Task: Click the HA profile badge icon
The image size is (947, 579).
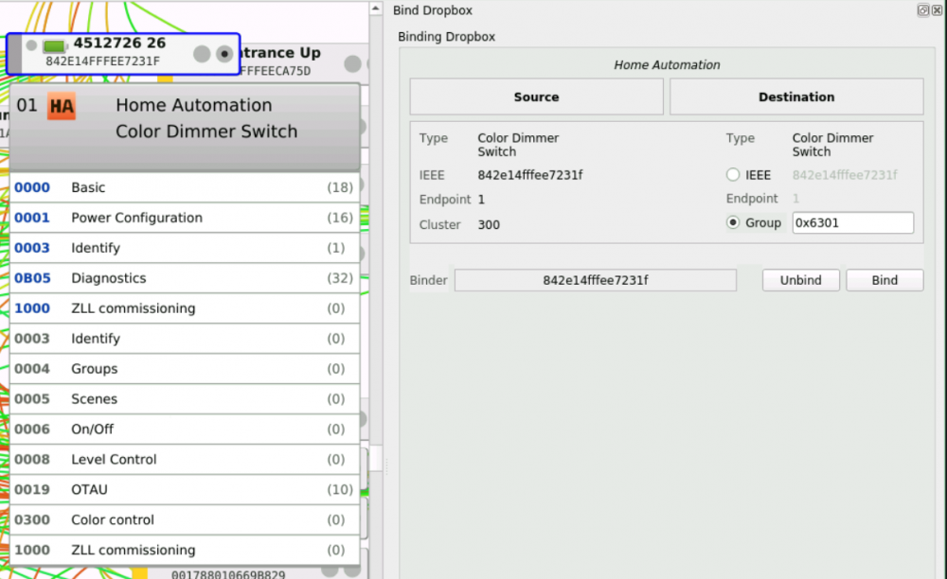Action: click(62, 106)
